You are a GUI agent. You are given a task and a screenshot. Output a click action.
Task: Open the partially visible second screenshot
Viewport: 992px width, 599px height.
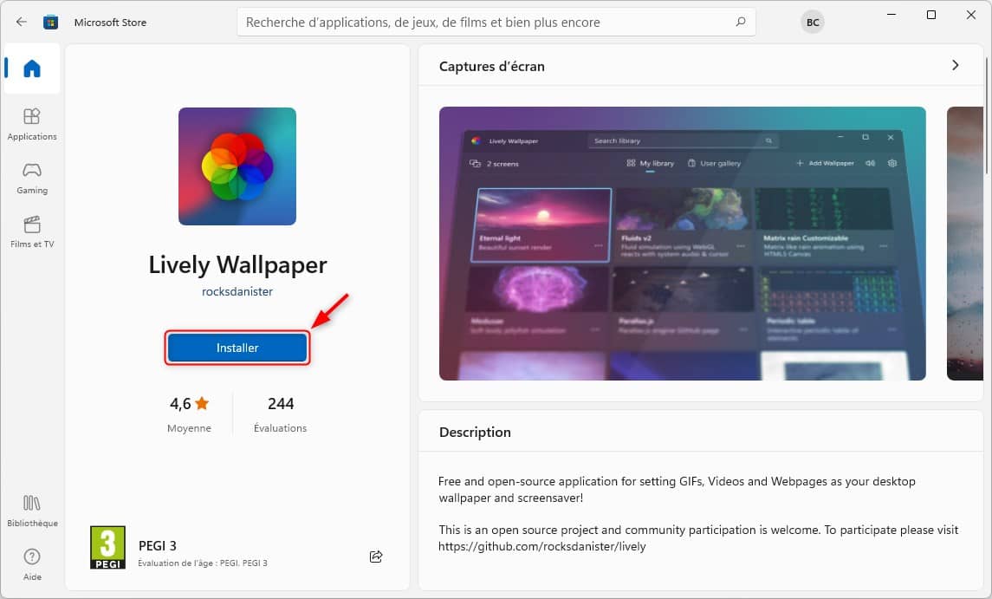965,243
